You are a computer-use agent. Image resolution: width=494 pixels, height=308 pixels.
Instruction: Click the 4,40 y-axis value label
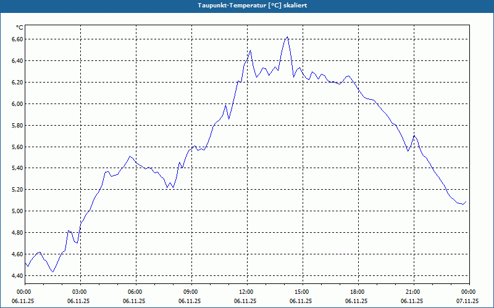click(x=17, y=275)
